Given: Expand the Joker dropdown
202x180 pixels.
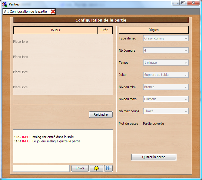Looking at the screenshot, I should [x=166, y=75].
